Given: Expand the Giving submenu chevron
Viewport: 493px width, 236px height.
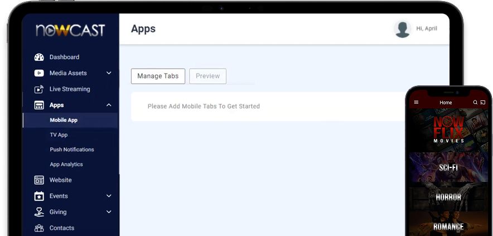Looking at the screenshot, I should tap(109, 212).
